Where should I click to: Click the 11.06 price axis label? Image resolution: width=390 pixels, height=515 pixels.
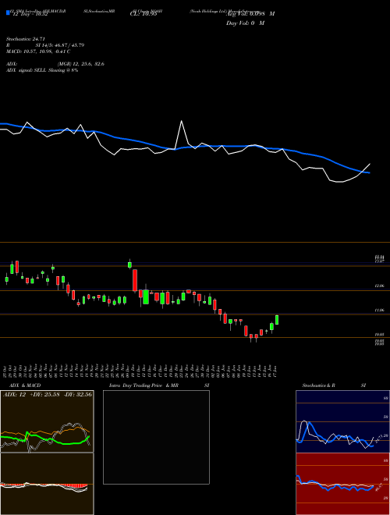[379, 310]
